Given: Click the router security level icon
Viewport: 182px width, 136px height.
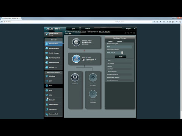Looking at the screenshot, I should pos(76,59).
